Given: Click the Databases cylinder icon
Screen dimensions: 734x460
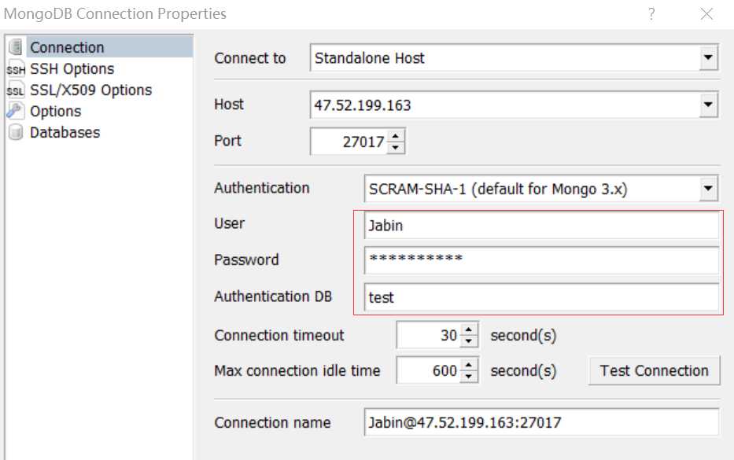Looking at the screenshot, I should pos(16,132).
